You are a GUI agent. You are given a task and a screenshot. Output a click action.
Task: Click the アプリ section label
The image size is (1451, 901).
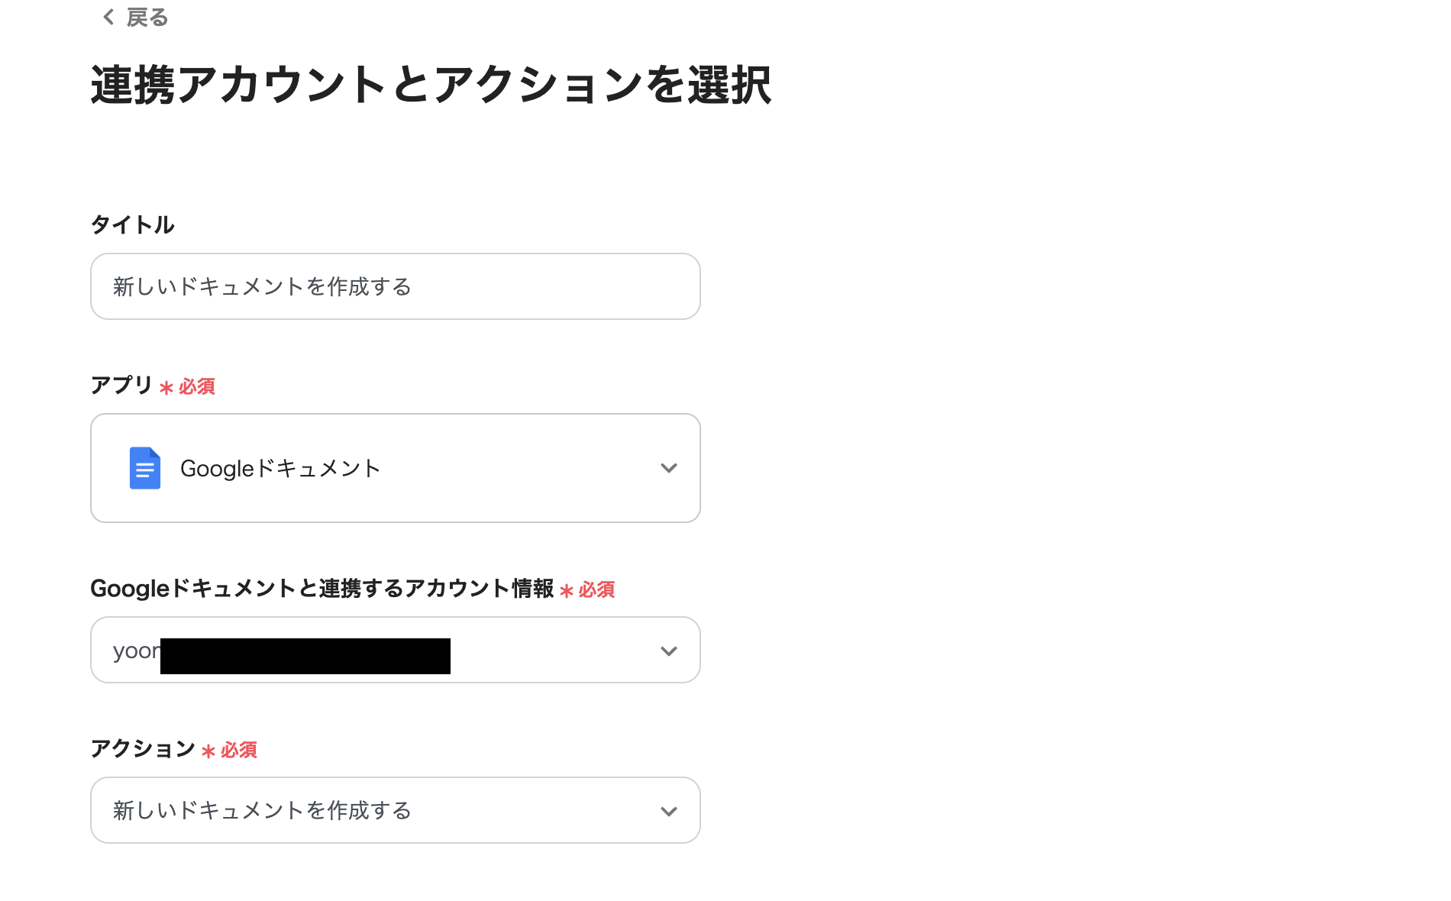(122, 386)
